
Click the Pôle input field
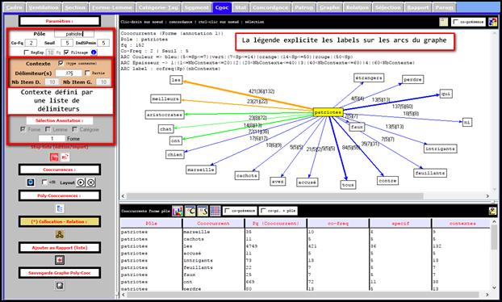click(x=74, y=34)
